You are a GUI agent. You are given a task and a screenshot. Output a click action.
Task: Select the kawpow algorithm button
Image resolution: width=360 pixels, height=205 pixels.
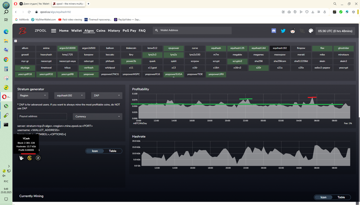(x=89, y=55)
